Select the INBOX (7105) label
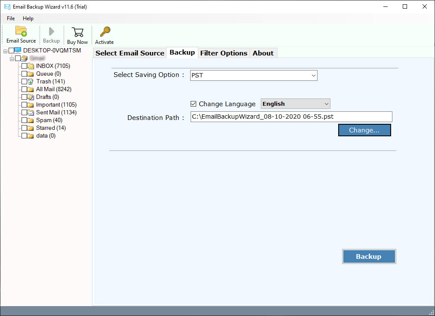This screenshot has width=435, height=316. click(53, 66)
